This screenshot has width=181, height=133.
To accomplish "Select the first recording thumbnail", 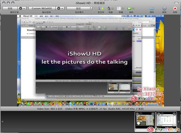I will tap(144, 120).
